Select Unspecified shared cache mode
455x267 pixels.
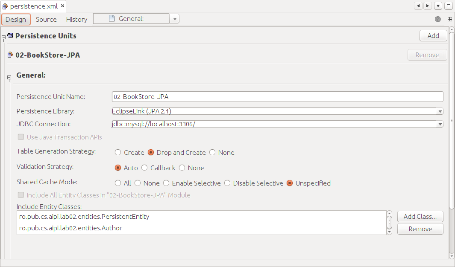click(290, 183)
